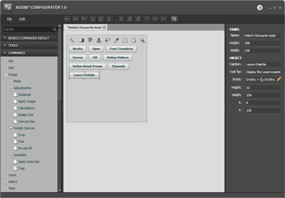Open the gear settings icon in toolbar

tap(174, 19)
